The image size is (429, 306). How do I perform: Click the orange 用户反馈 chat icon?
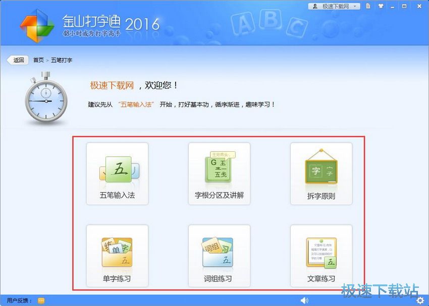(x=41, y=301)
